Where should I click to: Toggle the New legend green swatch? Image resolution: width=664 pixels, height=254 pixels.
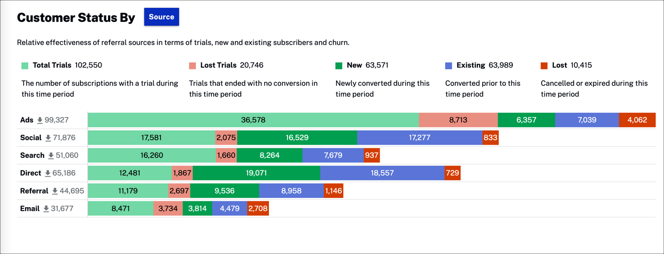[x=339, y=66]
